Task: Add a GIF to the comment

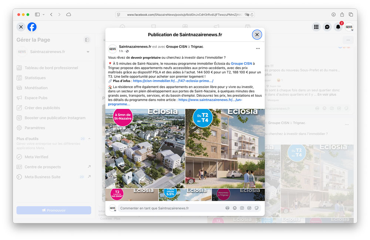Action: point(249,208)
